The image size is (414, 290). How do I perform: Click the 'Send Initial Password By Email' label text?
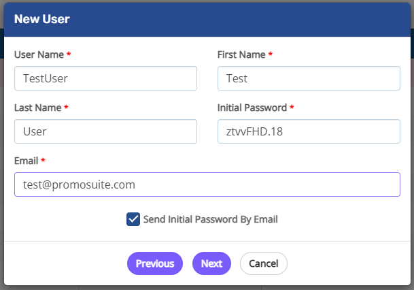pyautogui.click(x=210, y=219)
